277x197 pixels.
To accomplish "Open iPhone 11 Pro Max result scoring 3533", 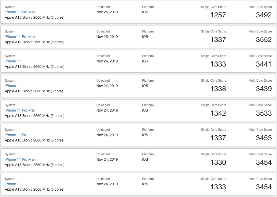I will (20, 110).
